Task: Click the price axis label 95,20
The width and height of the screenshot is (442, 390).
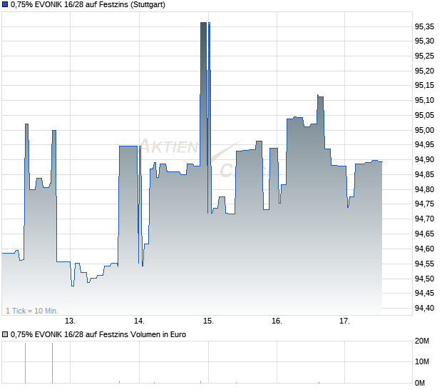Action: pos(424,71)
